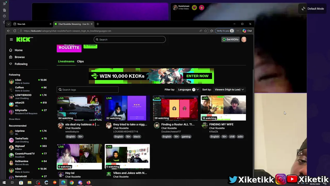Image resolution: width=330 pixels, height=186 pixels.
Task: Open Browse in Kick sidebar
Action: coord(17,57)
